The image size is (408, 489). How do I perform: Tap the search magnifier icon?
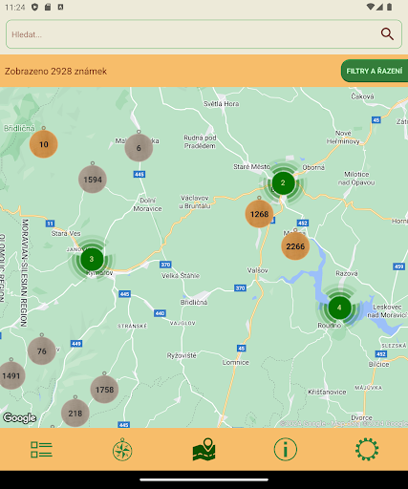point(387,33)
